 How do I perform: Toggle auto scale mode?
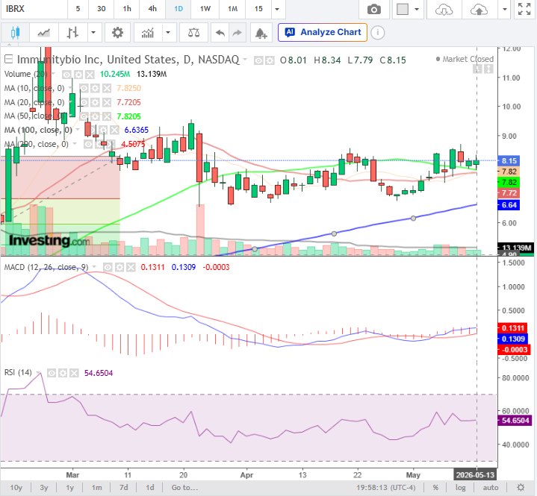(x=491, y=488)
